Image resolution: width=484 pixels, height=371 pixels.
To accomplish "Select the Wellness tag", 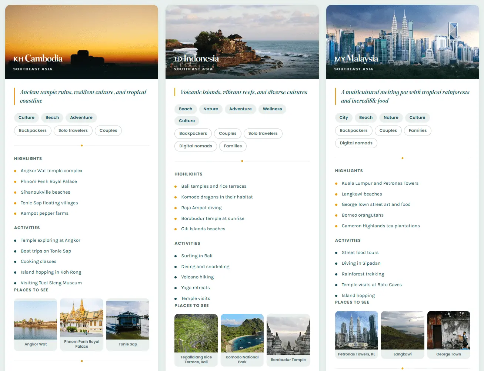I will 272,109.
